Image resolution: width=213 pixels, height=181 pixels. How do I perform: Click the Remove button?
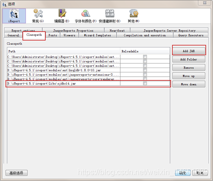click(x=189, y=68)
